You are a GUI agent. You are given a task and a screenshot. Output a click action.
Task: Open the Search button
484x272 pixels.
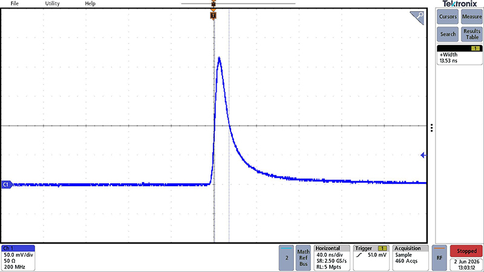(448, 34)
